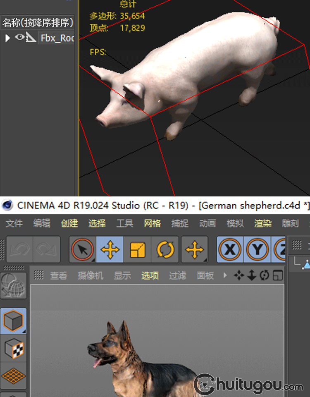The height and width of the screenshot is (397, 310).
Task: Expand the Fbx_Root tree item
Action: coord(7,38)
